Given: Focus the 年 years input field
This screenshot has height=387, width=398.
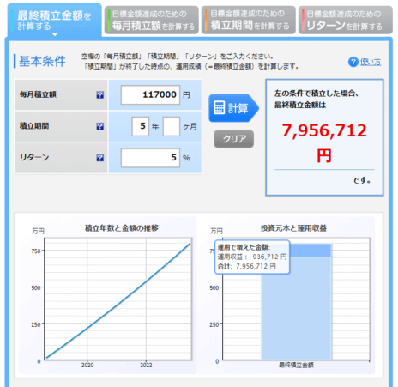Looking at the screenshot, I should click(x=141, y=126).
